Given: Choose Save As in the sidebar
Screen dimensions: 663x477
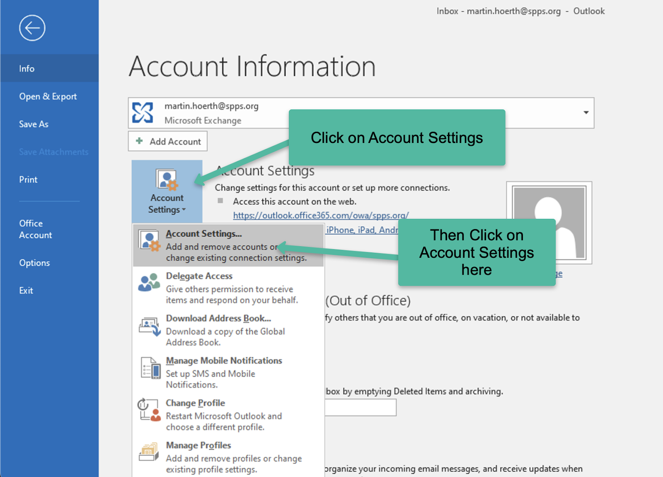Looking at the screenshot, I should click(x=49, y=124).
